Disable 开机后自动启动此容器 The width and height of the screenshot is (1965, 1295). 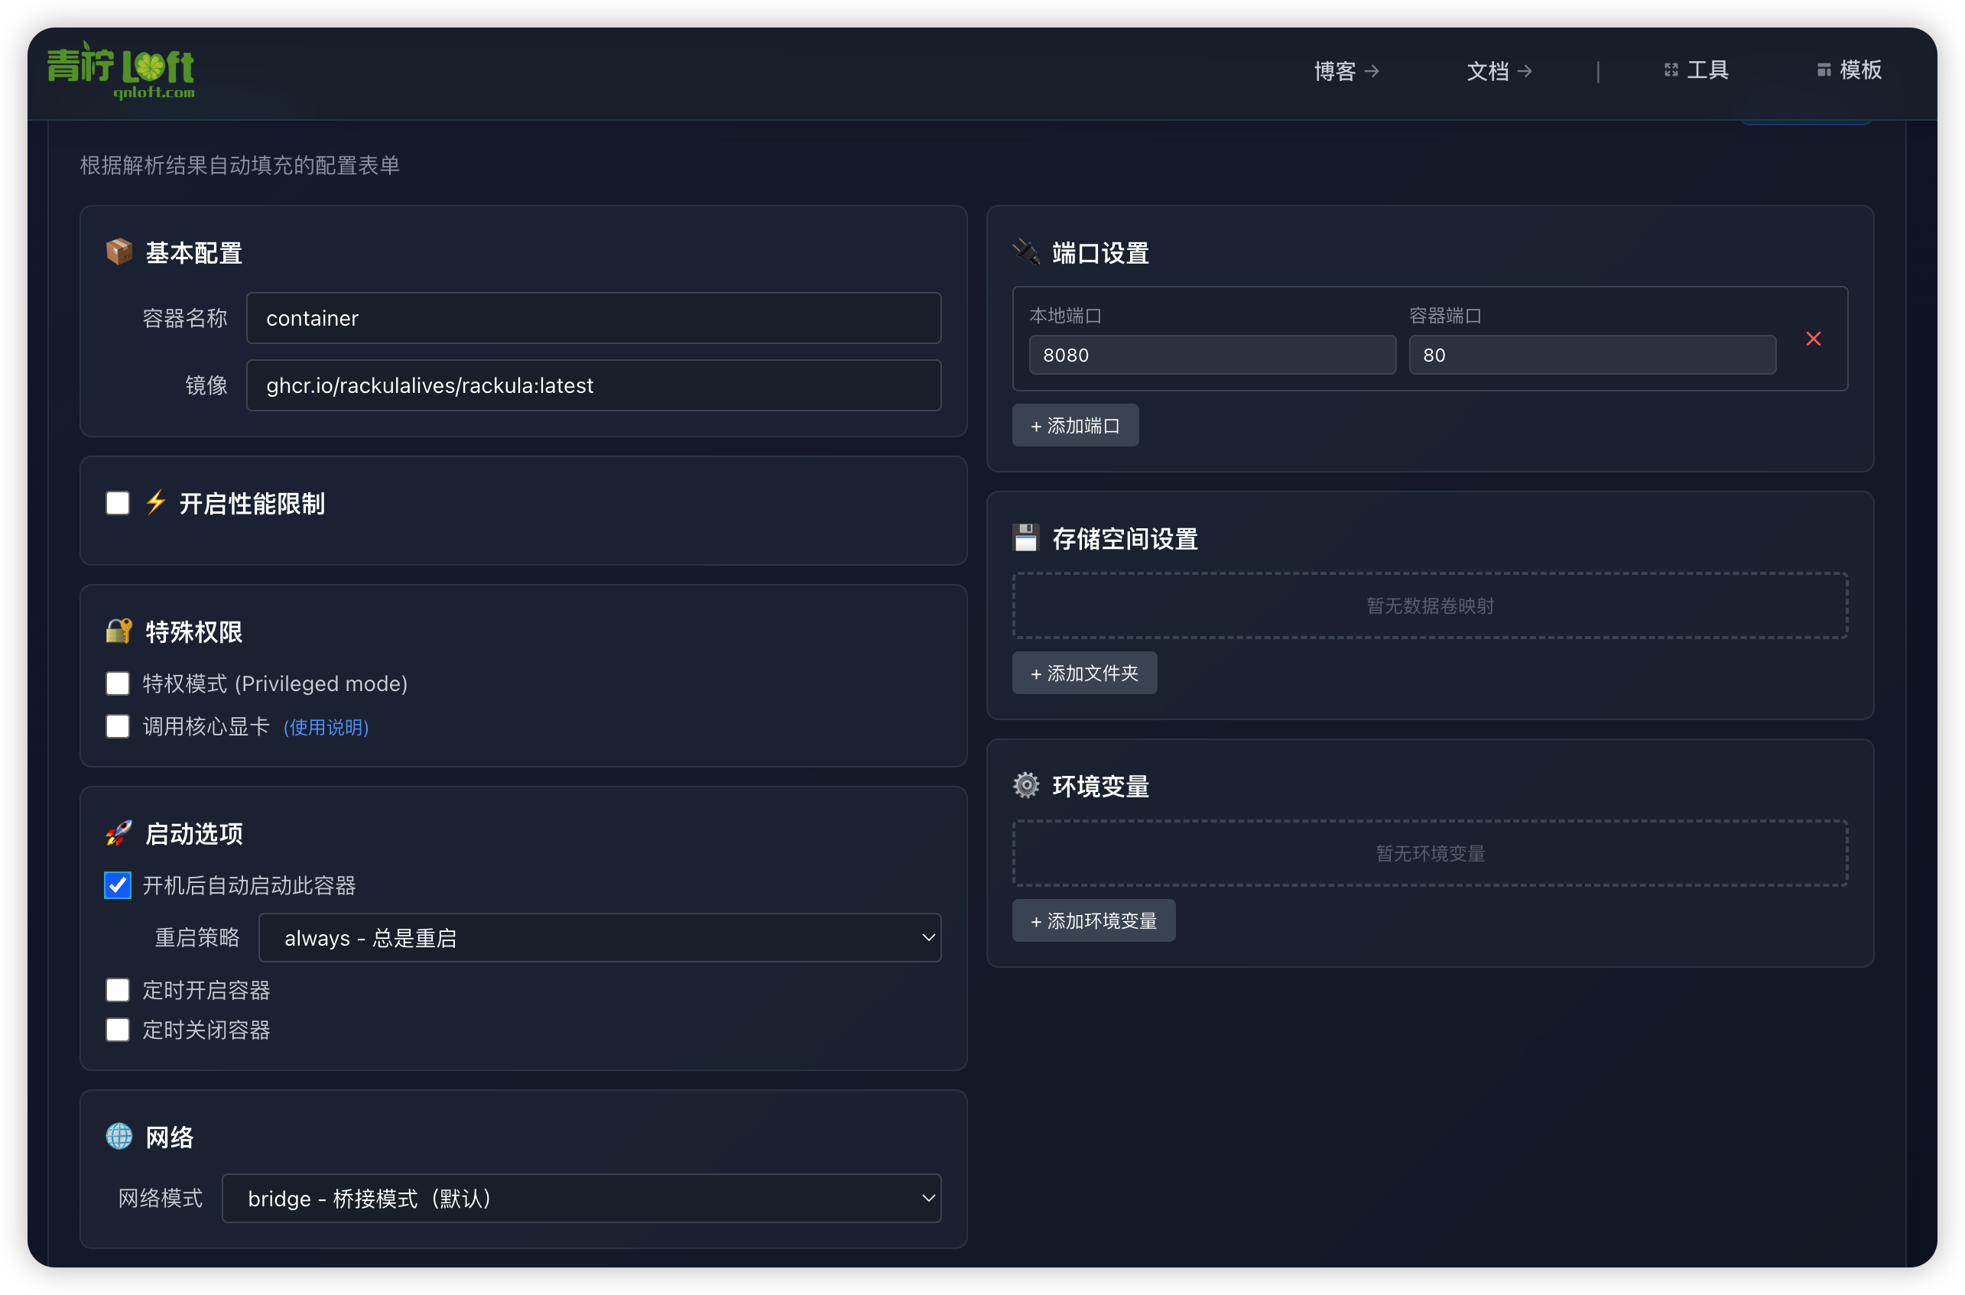click(x=117, y=884)
